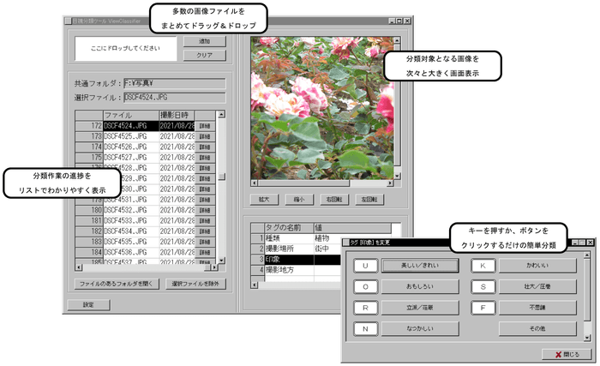Image resolution: width=600 pixels, height=366 pixels.
Task: Click the U key box
Action: [365, 266]
